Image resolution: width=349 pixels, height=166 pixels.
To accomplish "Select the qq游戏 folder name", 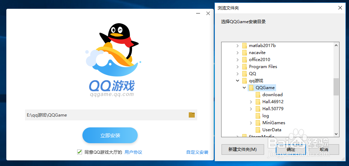I will click(x=256, y=81).
